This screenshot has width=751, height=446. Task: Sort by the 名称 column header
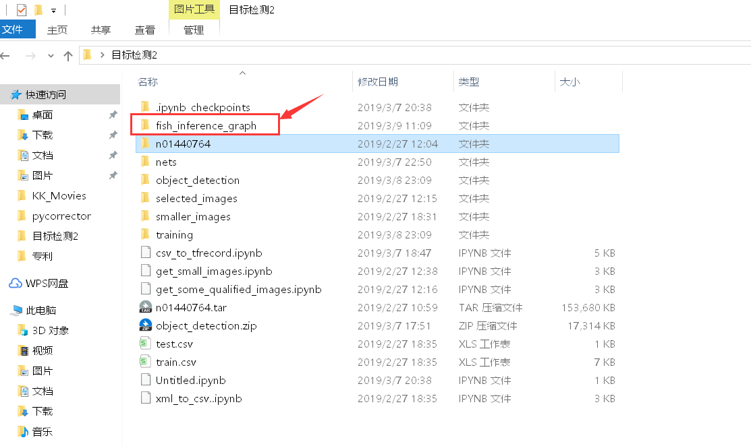148,82
